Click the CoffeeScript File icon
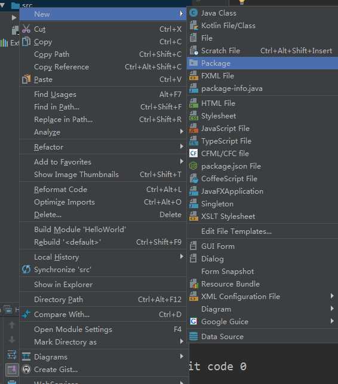338x384 pixels. click(193, 178)
